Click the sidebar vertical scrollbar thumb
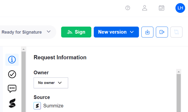This screenshot has height=112, width=188. pyautogui.click(x=23, y=82)
